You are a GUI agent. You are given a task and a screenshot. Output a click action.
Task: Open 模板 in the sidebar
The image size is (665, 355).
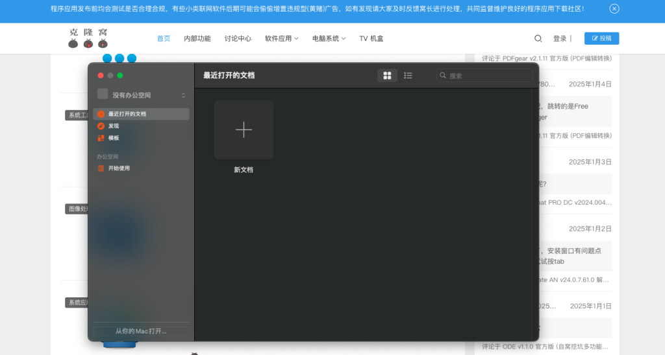(141, 138)
